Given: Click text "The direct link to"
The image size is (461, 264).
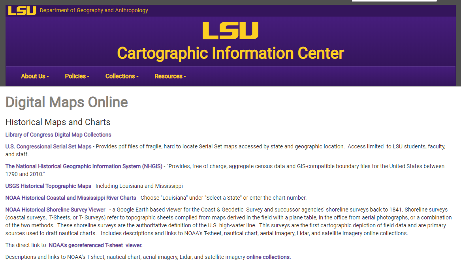Looking at the screenshot, I should (26, 245).
